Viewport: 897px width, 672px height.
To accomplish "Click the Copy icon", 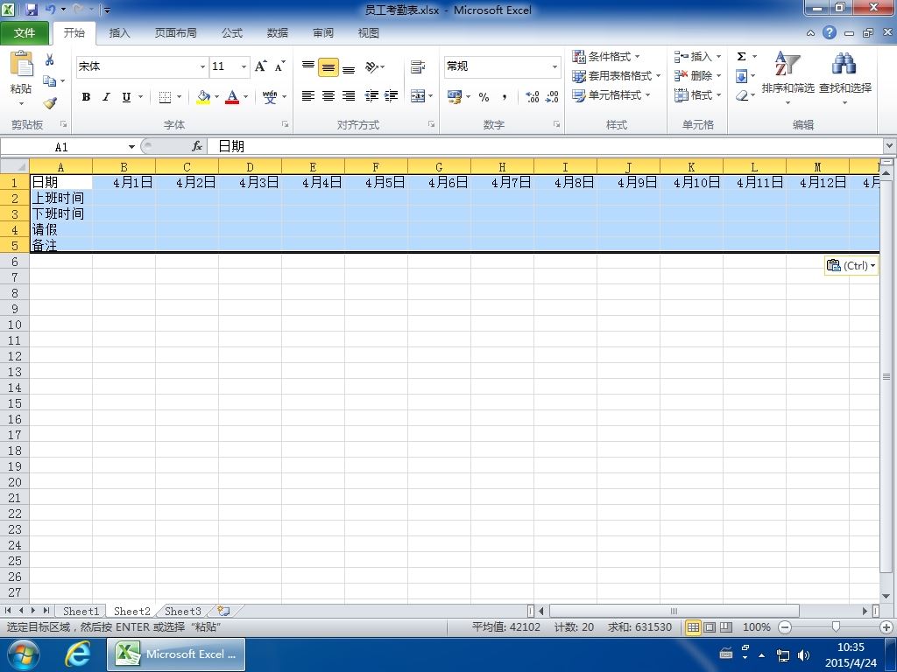I will 50,81.
